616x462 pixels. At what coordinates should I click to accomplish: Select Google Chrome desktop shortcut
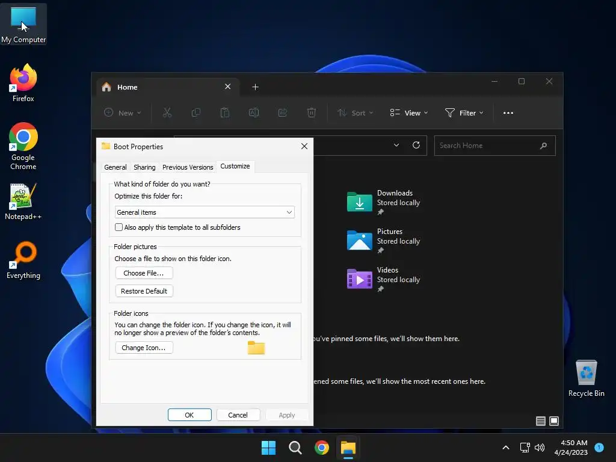pos(23,146)
